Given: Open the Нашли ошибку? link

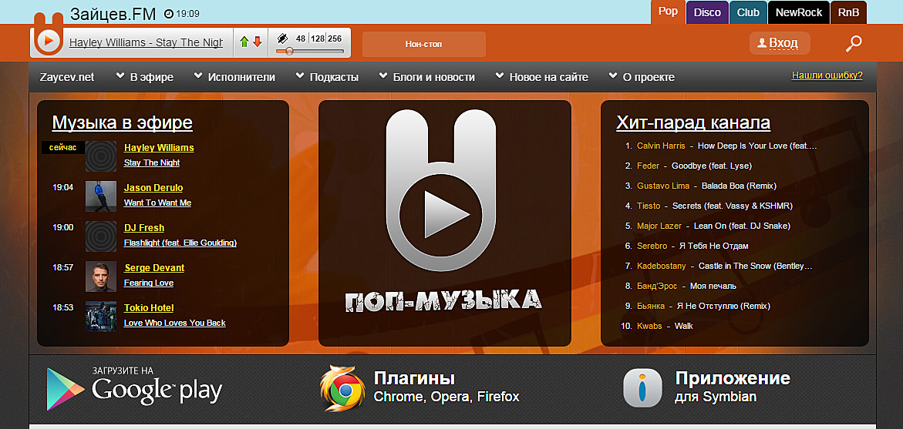Looking at the screenshot, I should click(827, 75).
